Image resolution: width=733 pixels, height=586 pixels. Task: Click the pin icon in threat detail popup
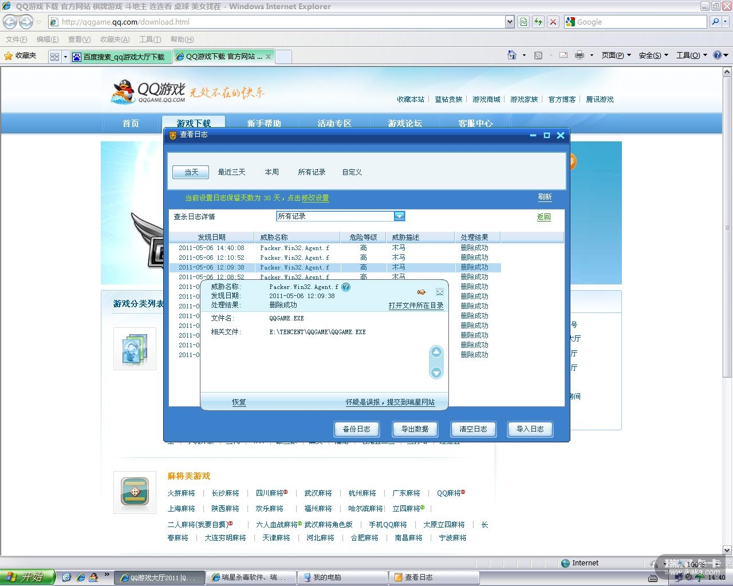click(421, 292)
